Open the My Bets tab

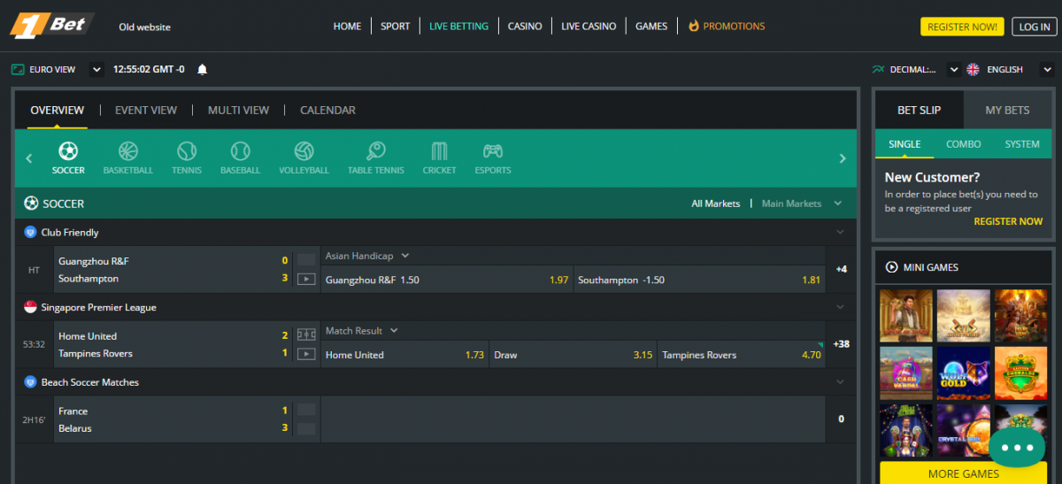pyautogui.click(x=1007, y=110)
